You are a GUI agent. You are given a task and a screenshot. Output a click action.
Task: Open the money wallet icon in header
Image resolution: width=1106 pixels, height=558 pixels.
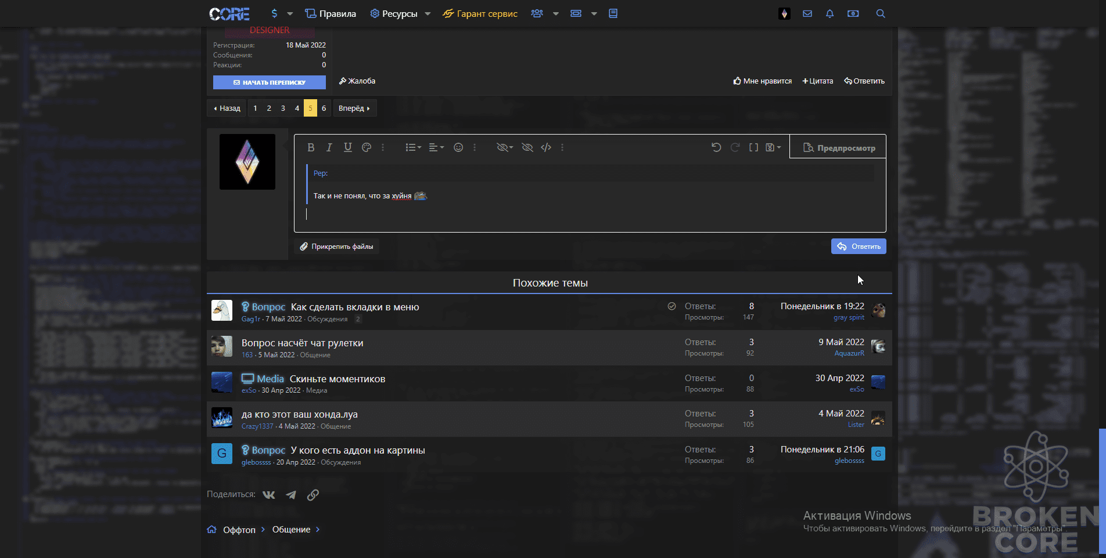point(853,13)
